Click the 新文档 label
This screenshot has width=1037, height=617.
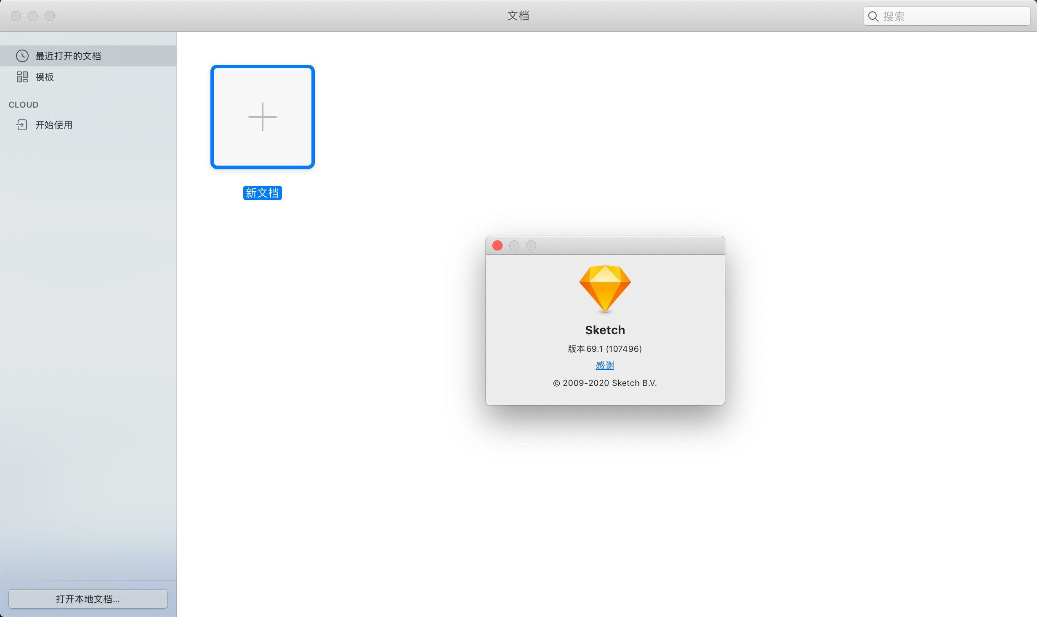tap(262, 193)
